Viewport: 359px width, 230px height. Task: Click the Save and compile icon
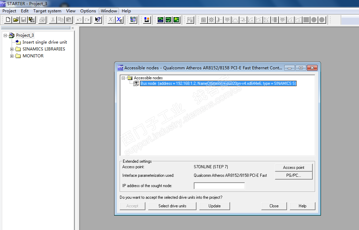(31, 20)
